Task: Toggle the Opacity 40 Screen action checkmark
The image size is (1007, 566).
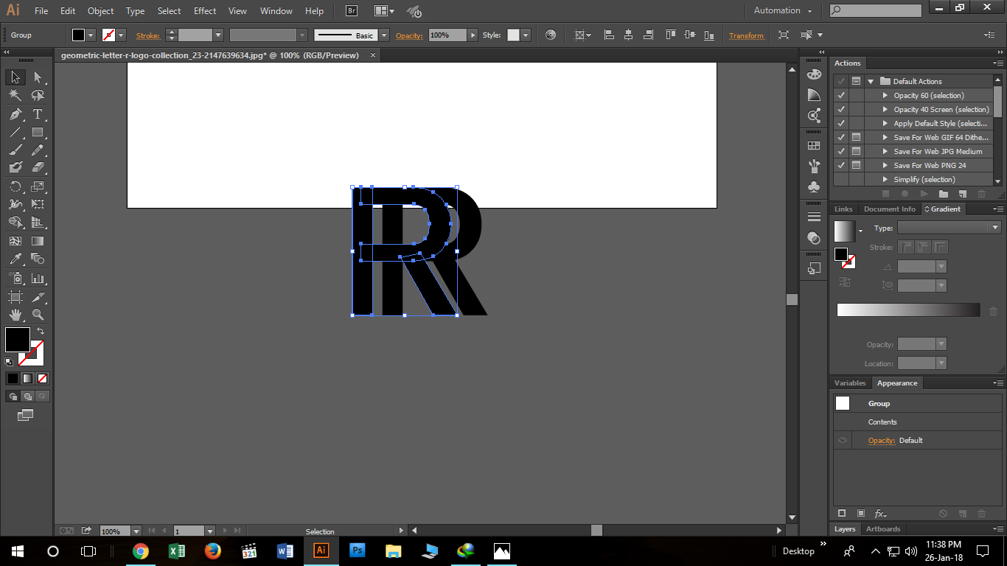Action: (841, 109)
